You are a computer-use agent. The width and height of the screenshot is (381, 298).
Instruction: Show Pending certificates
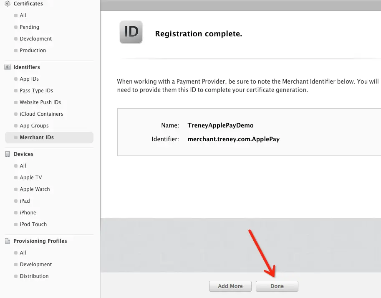pos(29,27)
